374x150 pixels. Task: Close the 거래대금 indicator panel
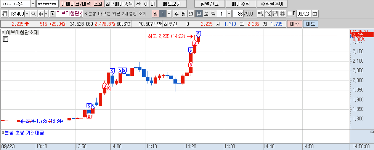click(372, 132)
